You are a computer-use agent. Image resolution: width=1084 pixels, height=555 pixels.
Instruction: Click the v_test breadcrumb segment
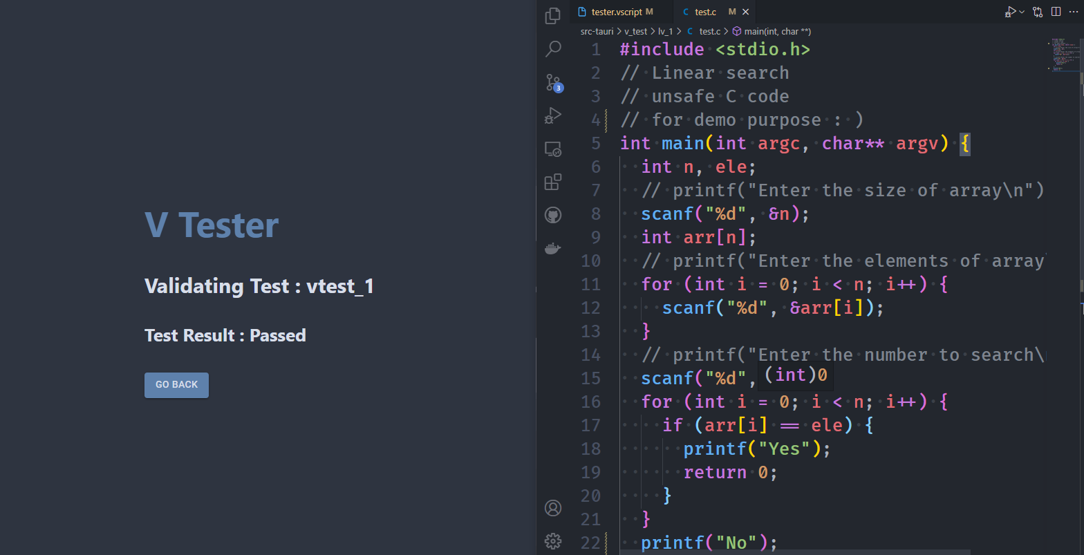pos(635,31)
